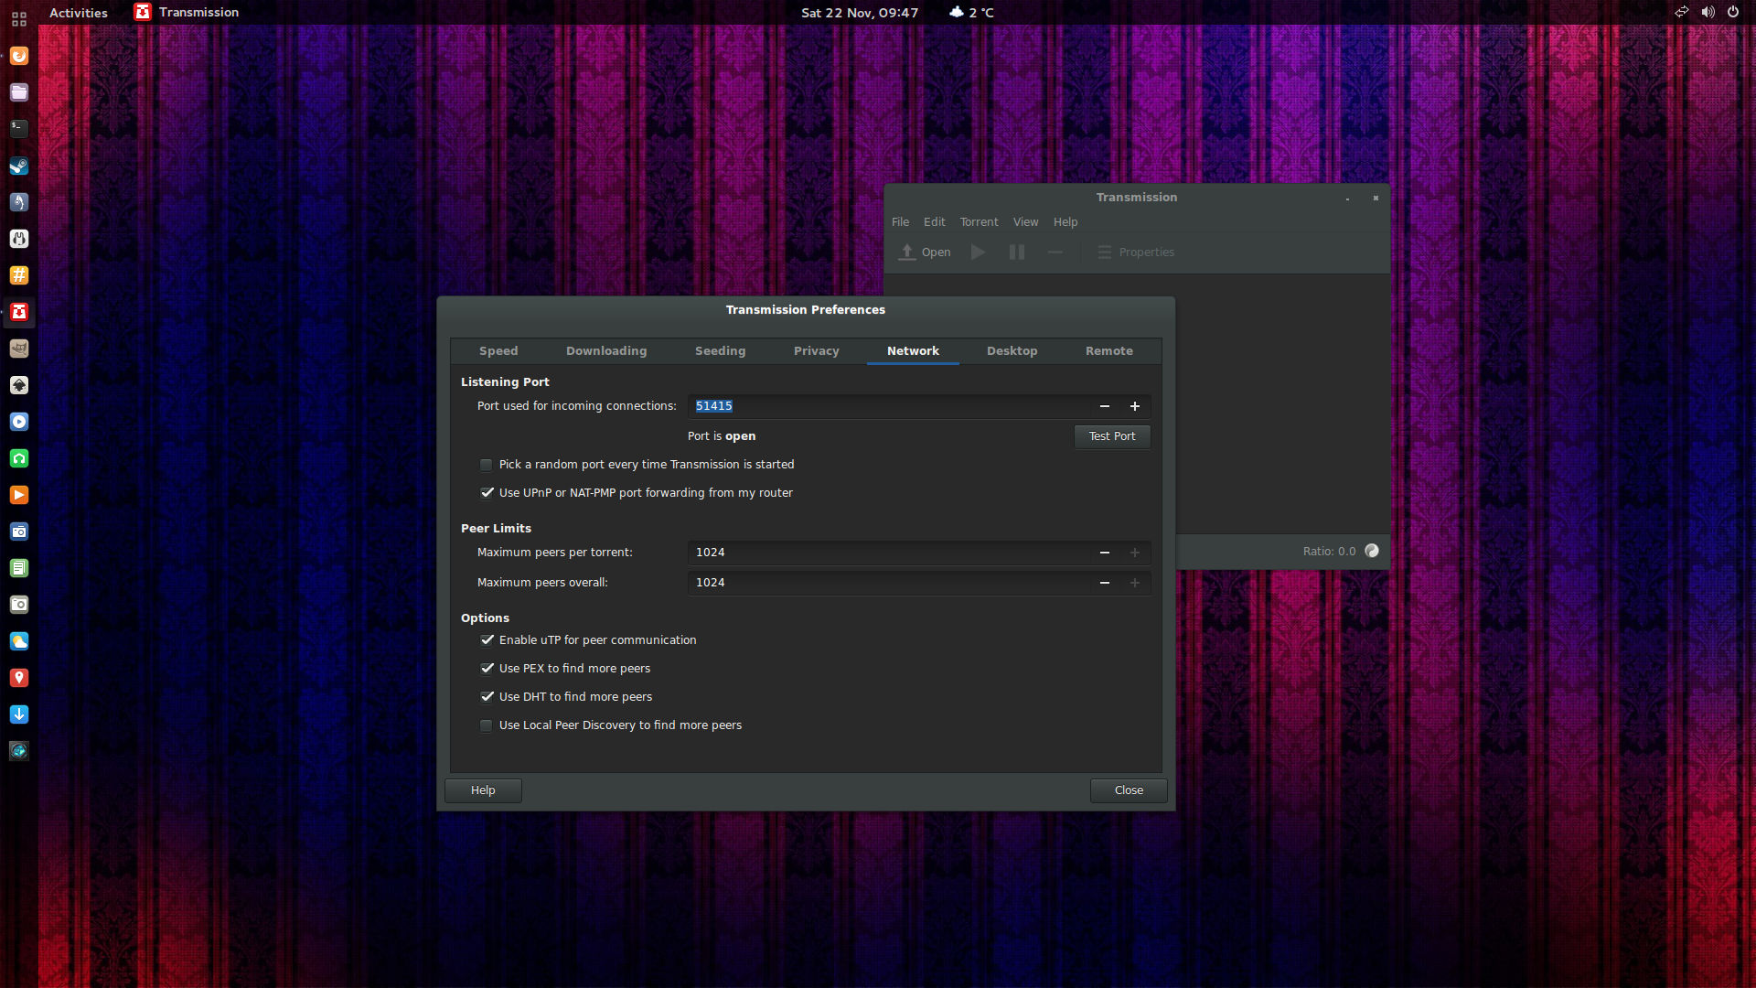The height and width of the screenshot is (988, 1756).
Task: Toggle the turtle speed-limit icon near Ratio
Action: 1372,551
